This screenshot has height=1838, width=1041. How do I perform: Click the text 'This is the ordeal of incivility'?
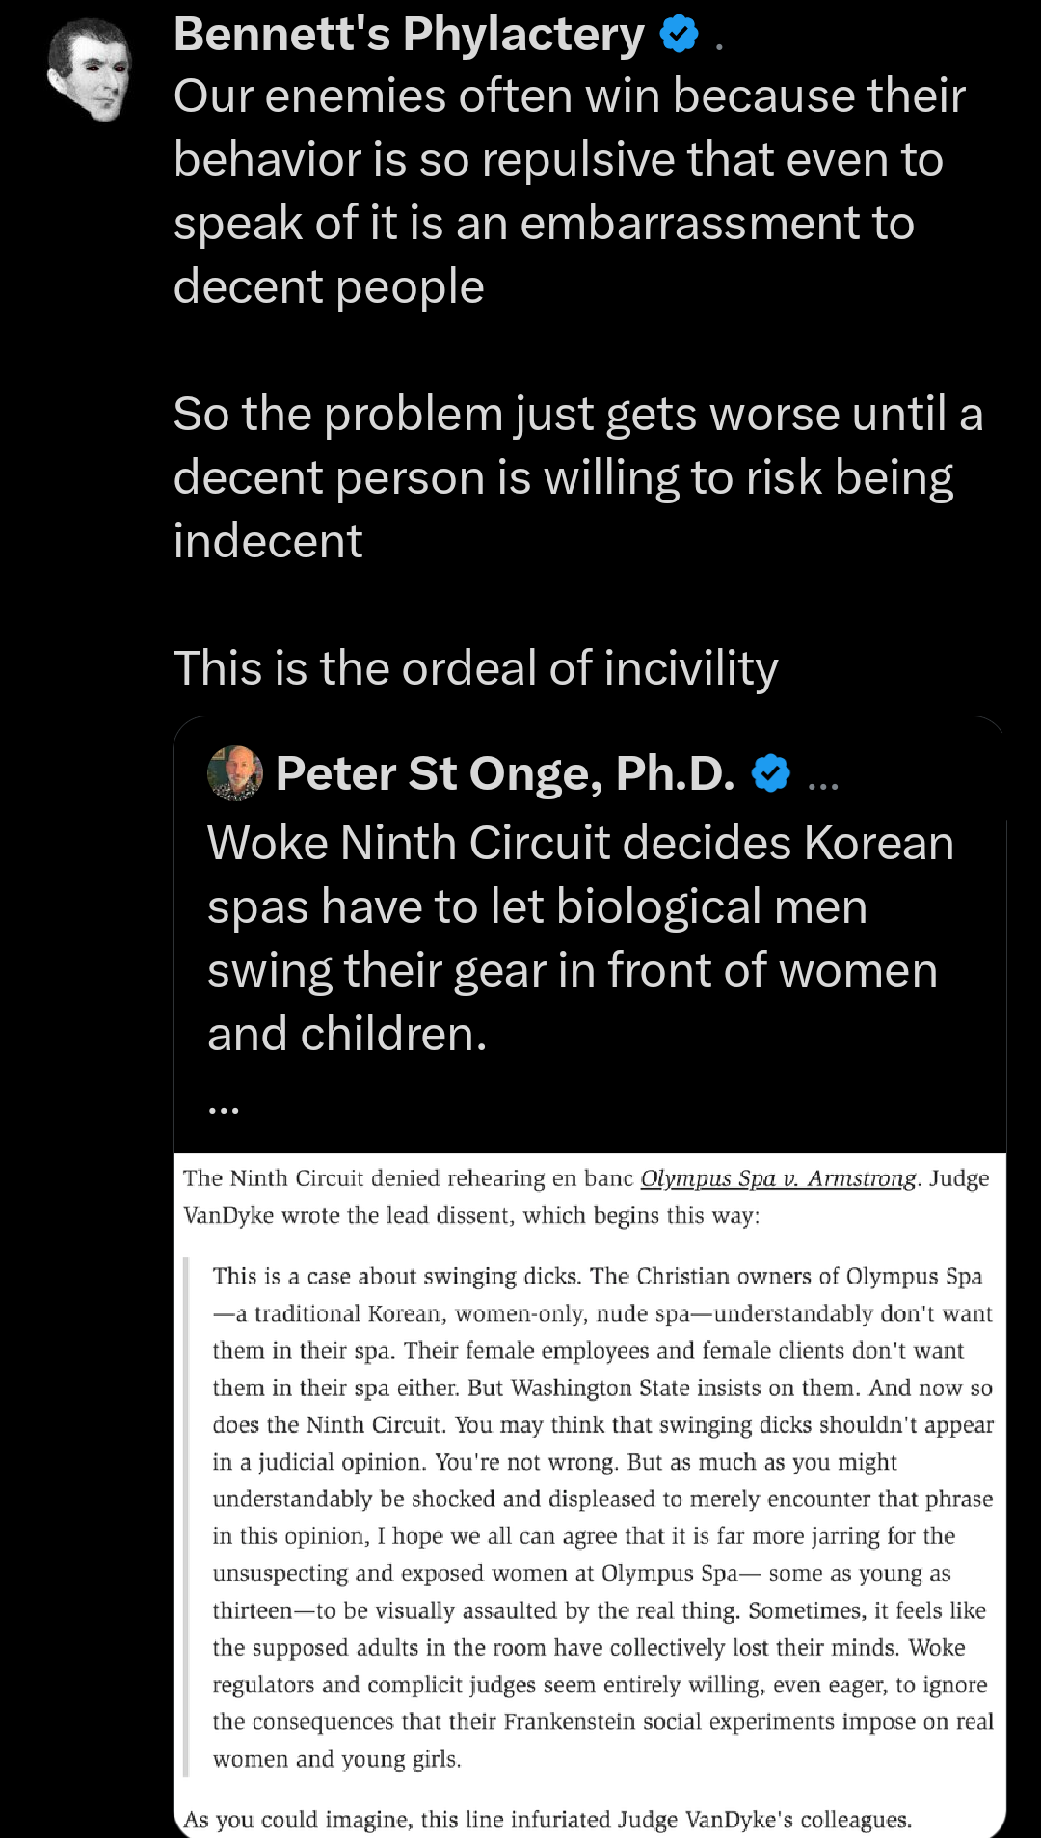coord(475,667)
